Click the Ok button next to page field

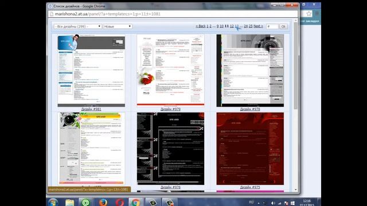pos(283,26)
